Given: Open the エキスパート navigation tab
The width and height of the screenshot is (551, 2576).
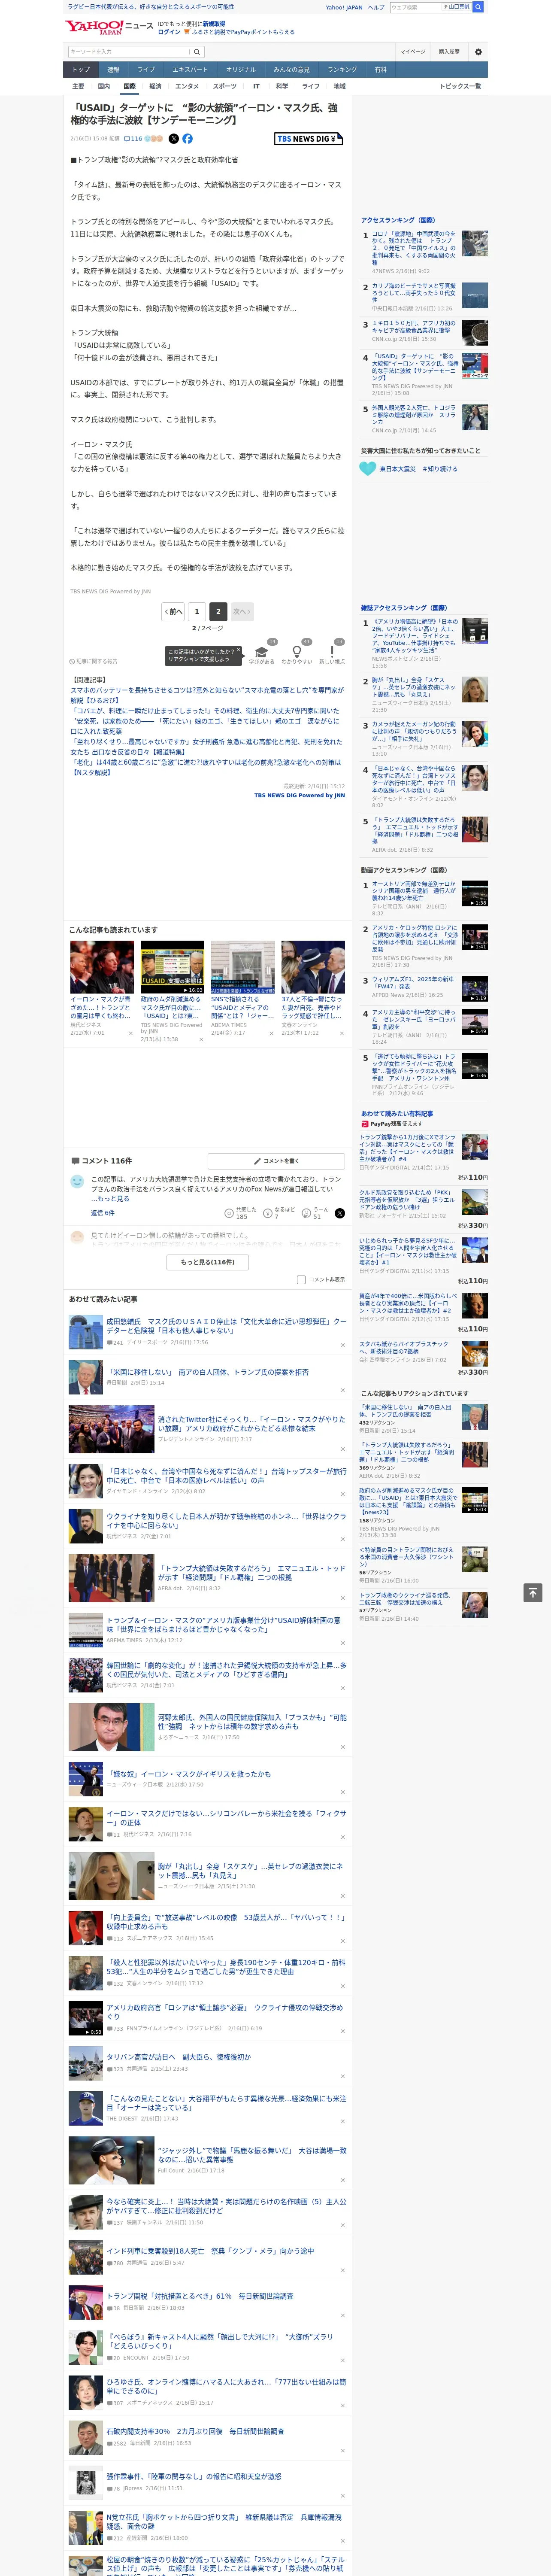Looking at the screenshot, I should click(x=190, y=69).
